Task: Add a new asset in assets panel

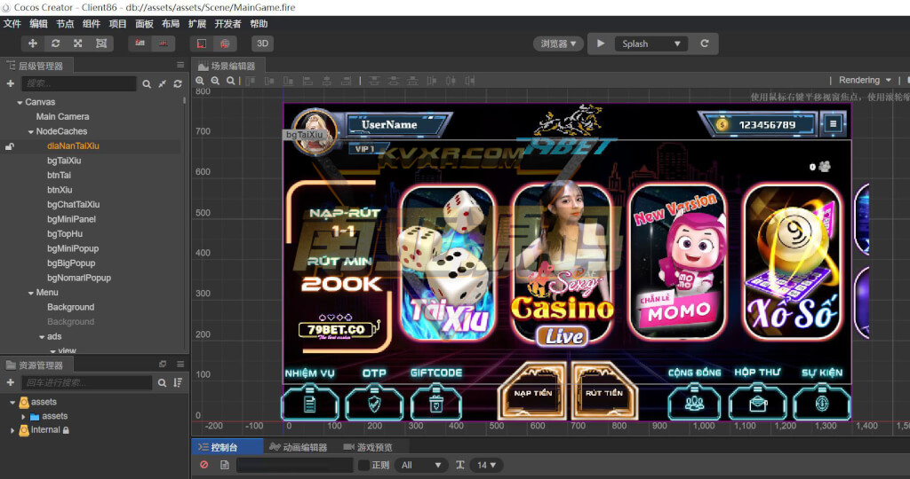Action: (11, 382)
